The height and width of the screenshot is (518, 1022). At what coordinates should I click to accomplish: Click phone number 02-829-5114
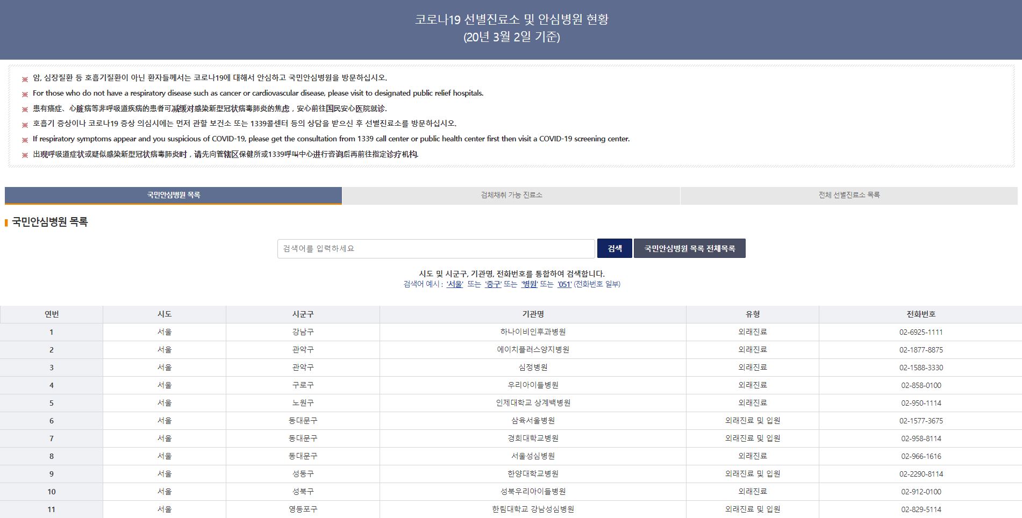[921, 509]
